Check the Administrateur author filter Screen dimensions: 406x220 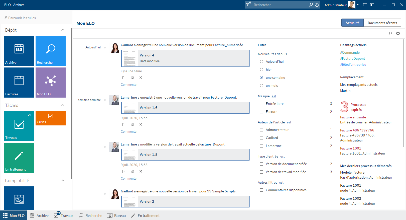pyautogui.click(x=261, y=130)
